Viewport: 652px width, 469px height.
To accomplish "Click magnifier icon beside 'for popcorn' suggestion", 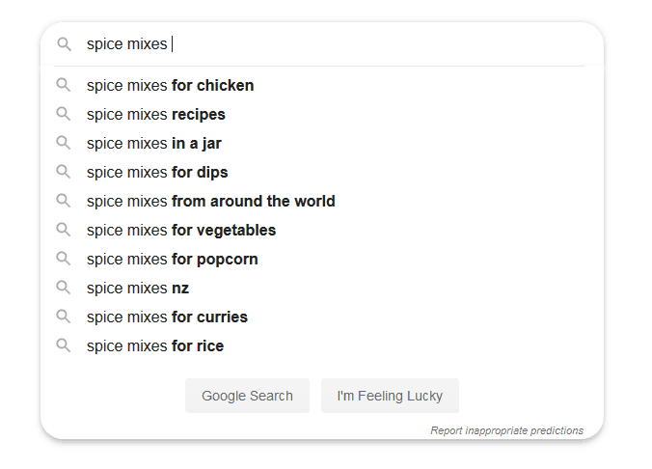I will 64,259.
